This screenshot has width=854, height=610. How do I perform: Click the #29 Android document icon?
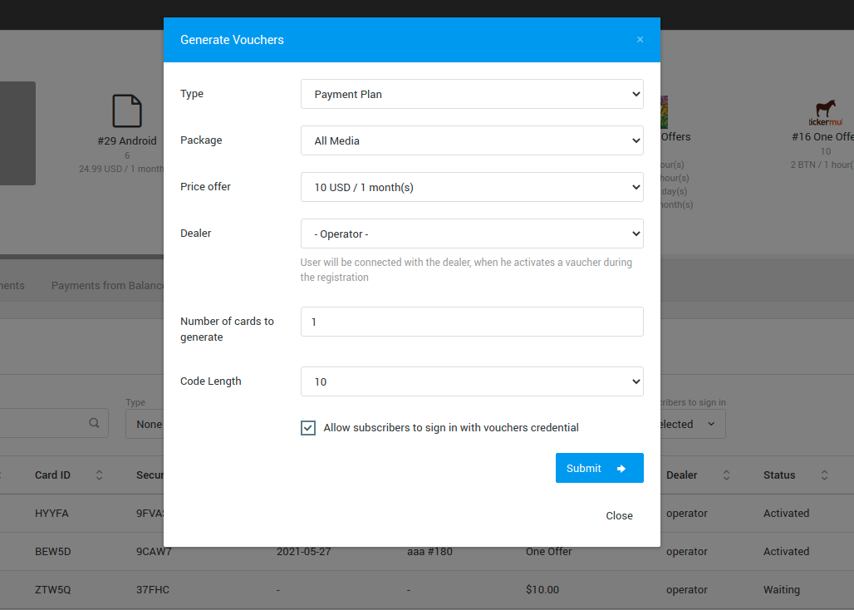(x=127, y=111)
